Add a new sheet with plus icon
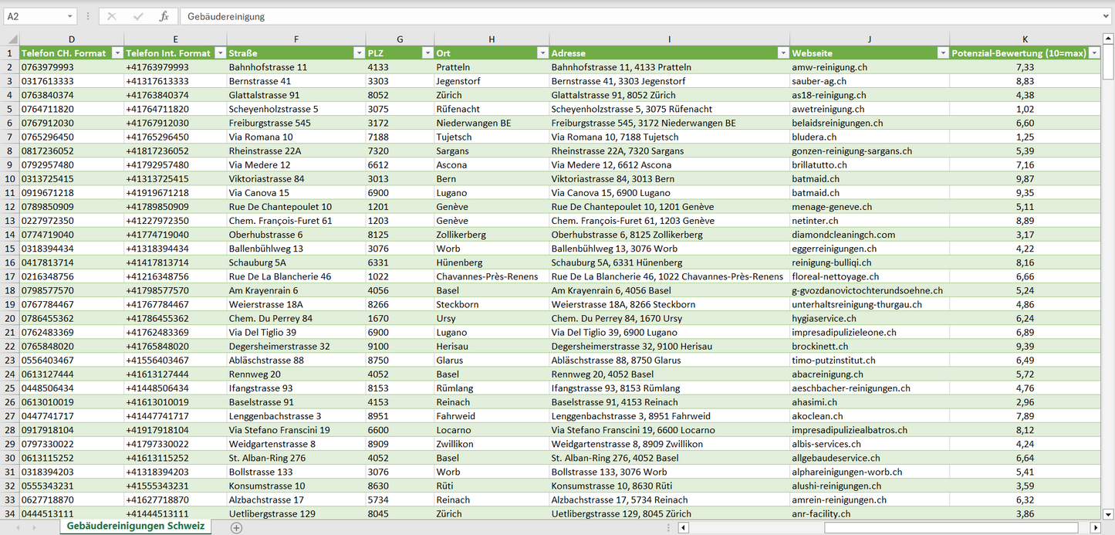Screen dimensions: 1115x535 [236, 528]
